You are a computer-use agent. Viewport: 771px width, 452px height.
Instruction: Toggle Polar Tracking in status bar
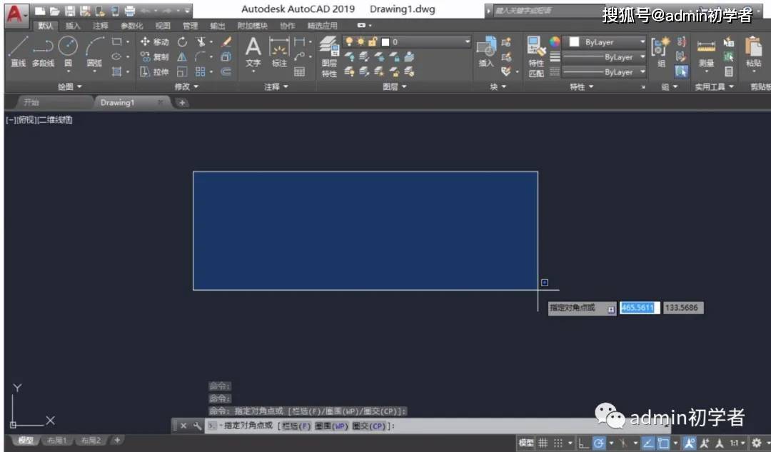click(x=598, y=443)
